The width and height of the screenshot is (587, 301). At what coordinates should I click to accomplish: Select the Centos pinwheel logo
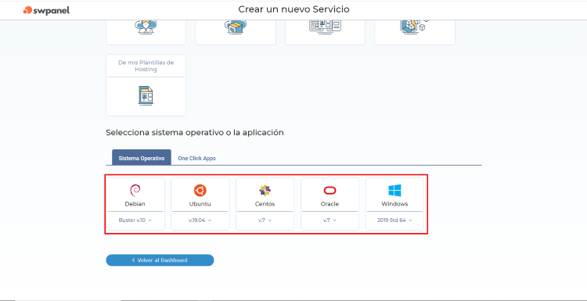click(x=265, y=191)
